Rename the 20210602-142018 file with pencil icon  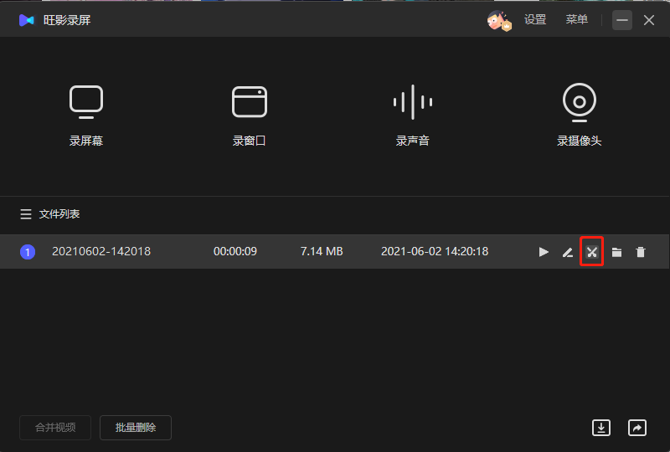click(568, 252)
